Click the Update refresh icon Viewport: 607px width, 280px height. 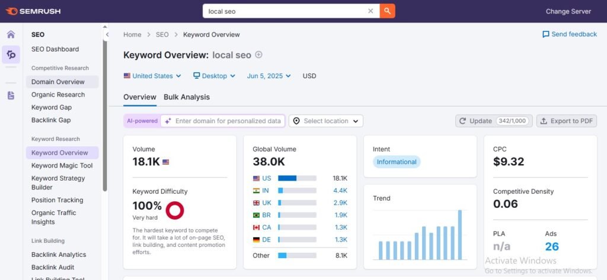pyautogui.click(x=462, y=121)
